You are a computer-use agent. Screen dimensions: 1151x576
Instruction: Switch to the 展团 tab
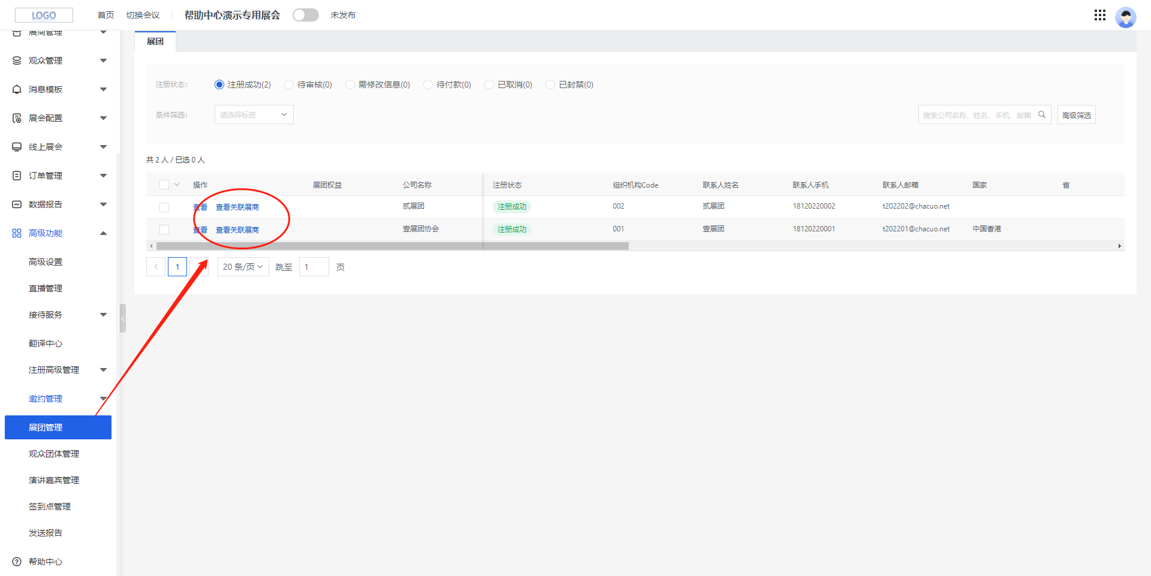point(155,41)
